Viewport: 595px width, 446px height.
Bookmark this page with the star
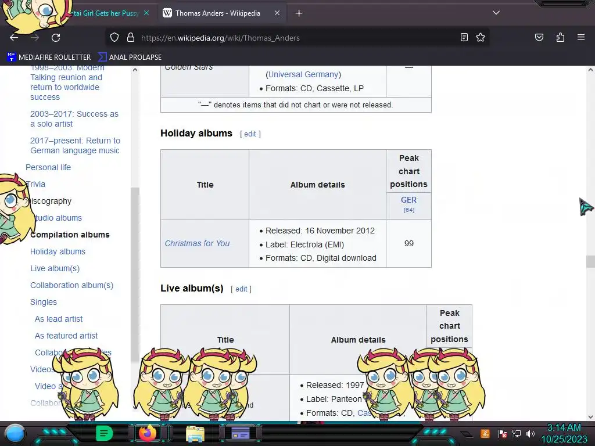point(481,37)
